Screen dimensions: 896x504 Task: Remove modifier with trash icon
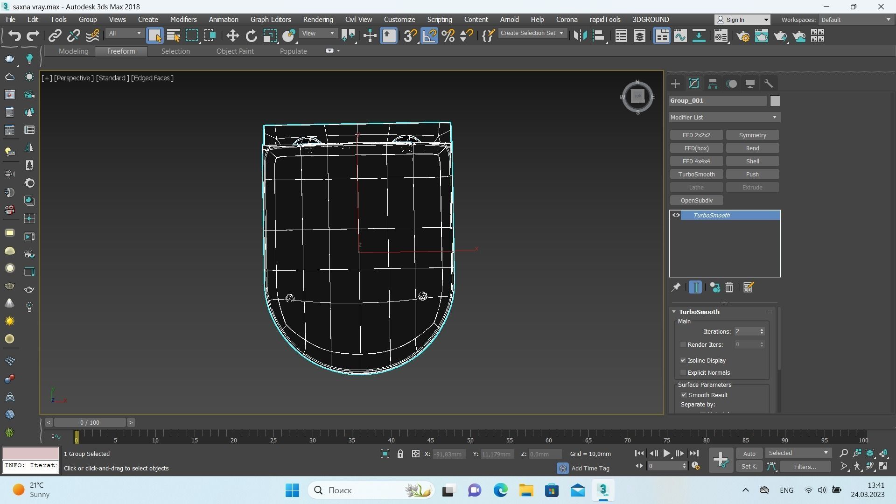729,287
